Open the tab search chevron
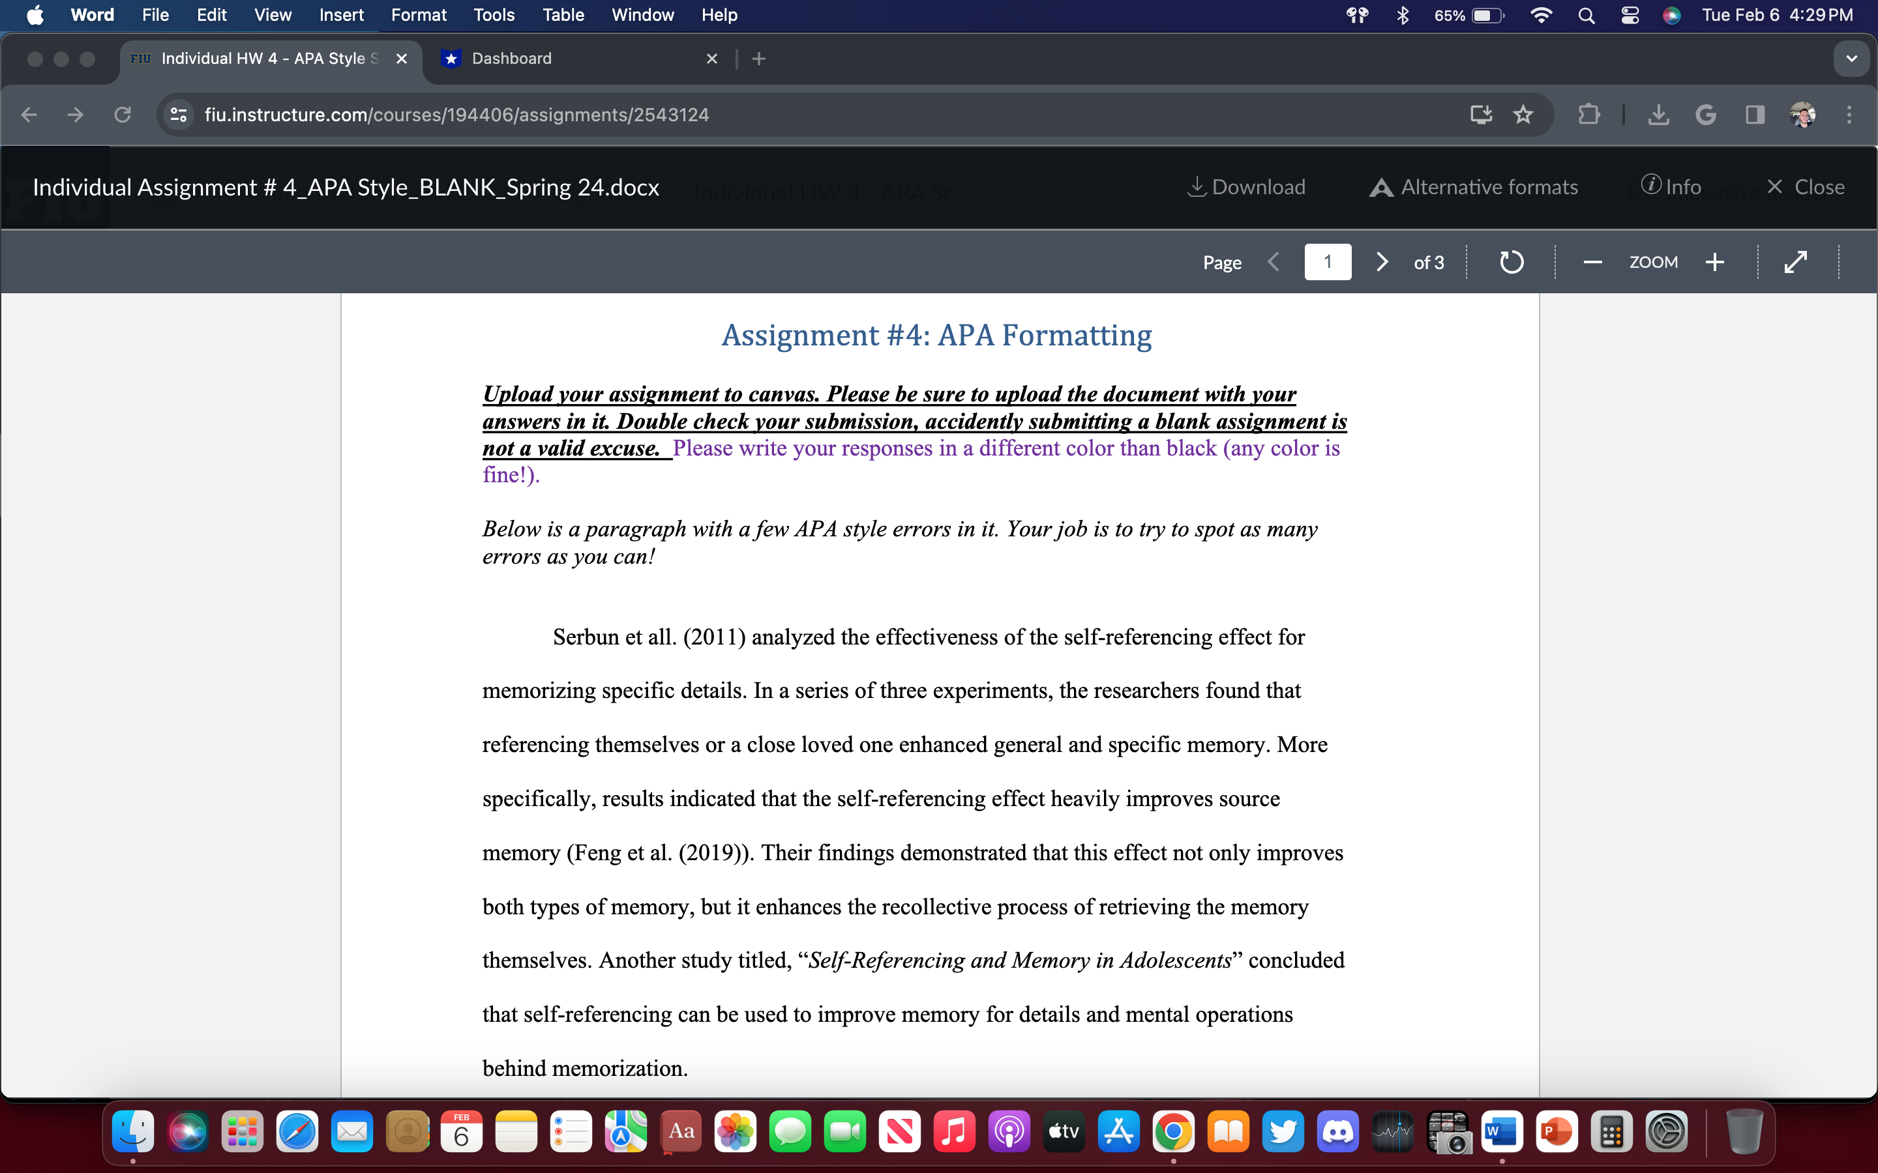This screenshot has height=1173, width=1878. [x=1851, y=58]
